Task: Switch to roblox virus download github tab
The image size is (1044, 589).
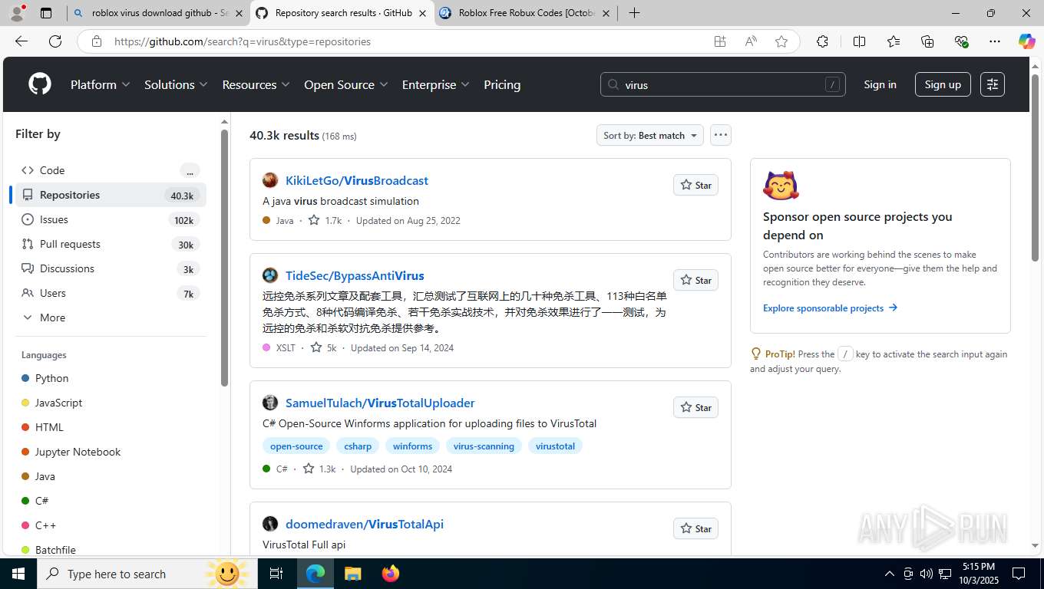Action: click(x=158, y=13)
